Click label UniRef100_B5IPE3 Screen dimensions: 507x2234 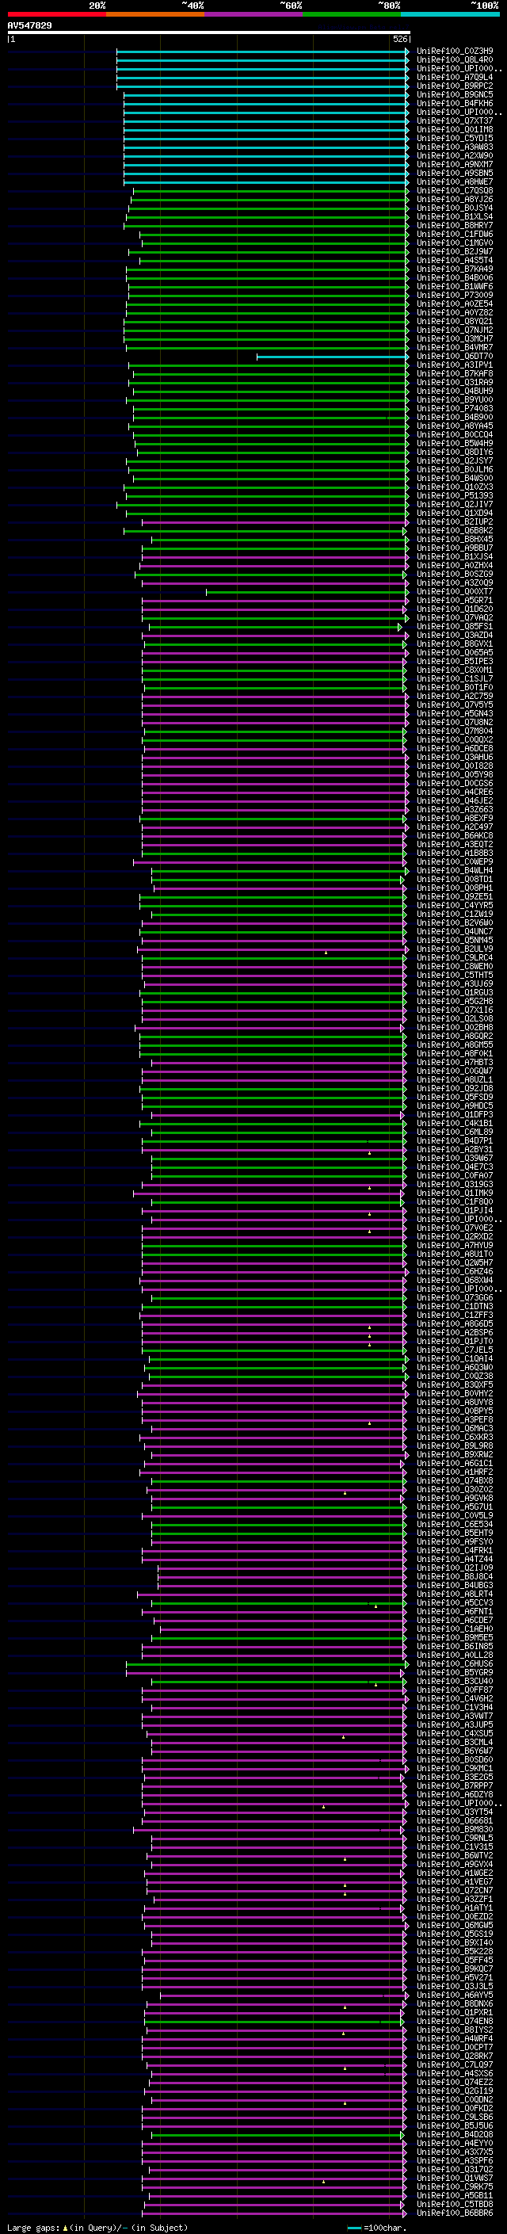pyautogui.click(x=455, y=662)
